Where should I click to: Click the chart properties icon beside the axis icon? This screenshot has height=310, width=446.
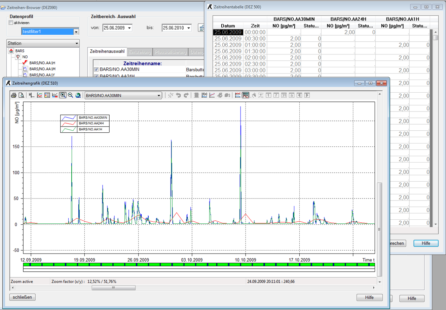tap(39, 95)
